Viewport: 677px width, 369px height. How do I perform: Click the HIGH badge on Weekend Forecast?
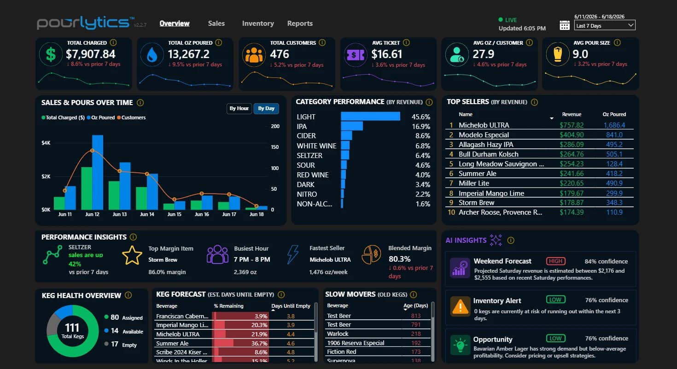coord(556,261)
